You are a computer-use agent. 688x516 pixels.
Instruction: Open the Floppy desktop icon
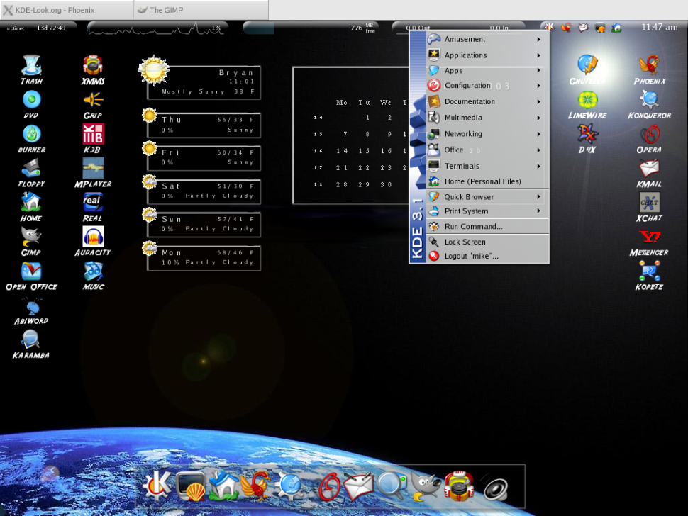click(32, 173)
